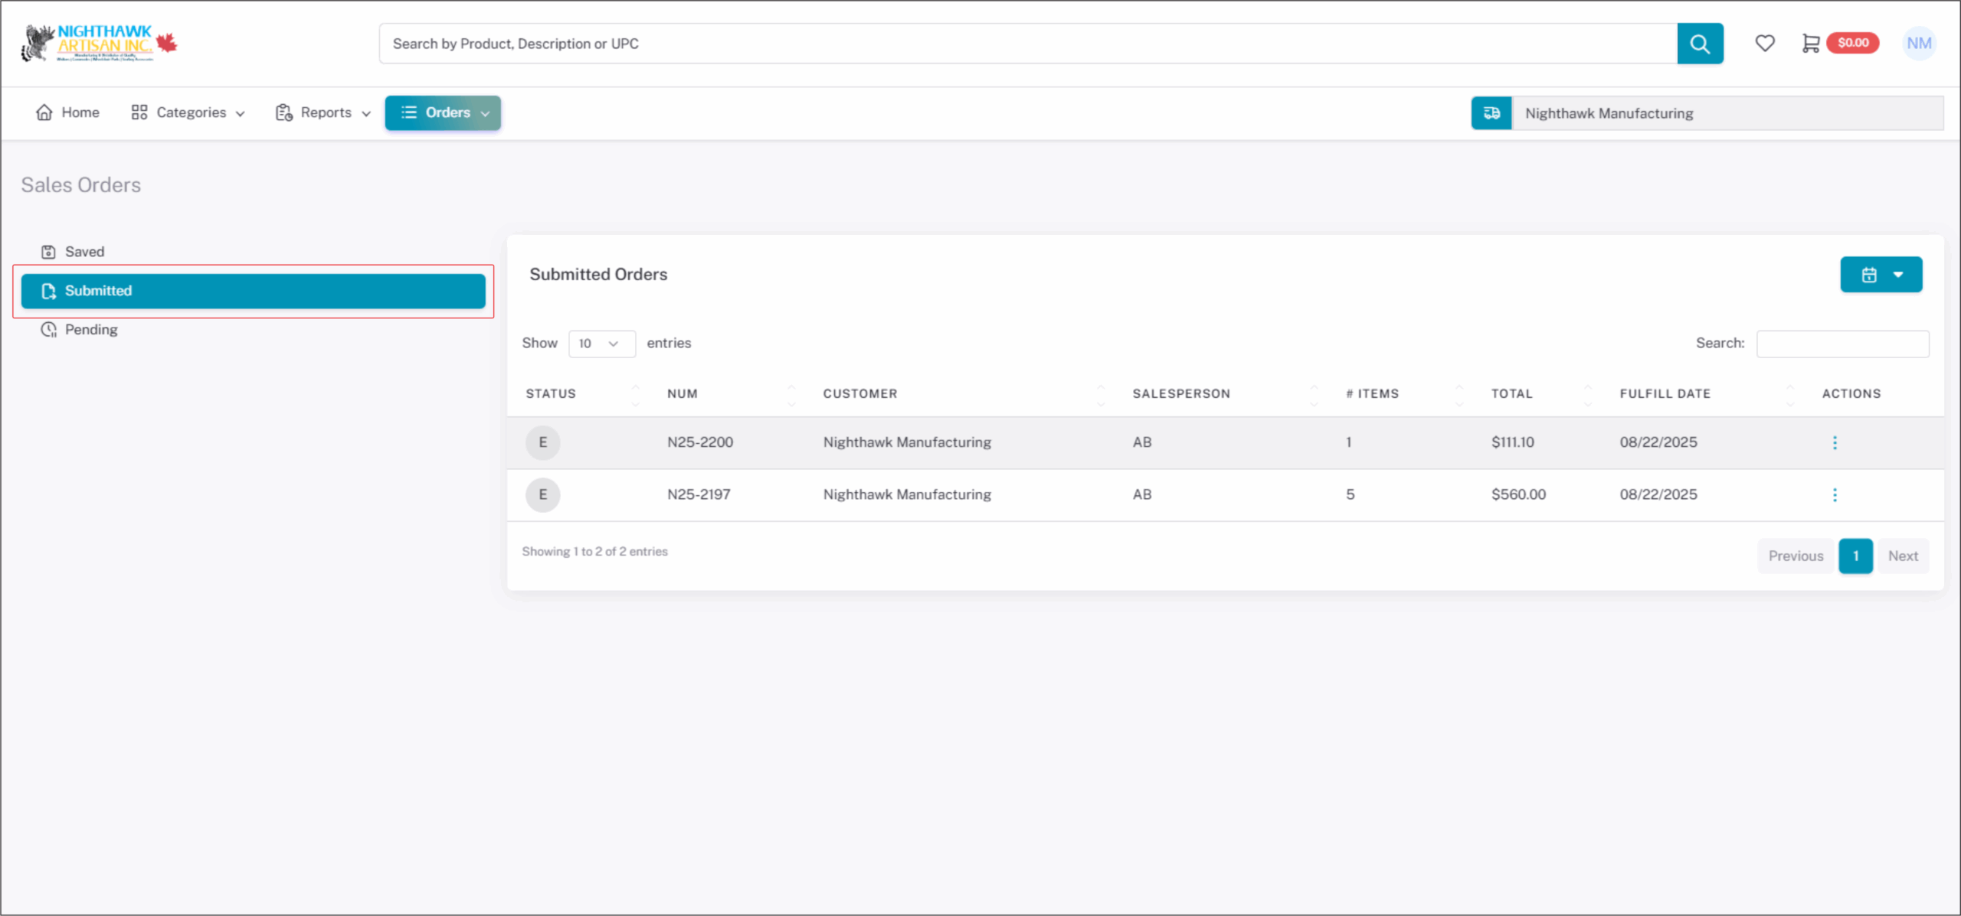Click the magnifier search button
The image size is (1961, 916).
pyautogui.click(x=1699, y=44)
